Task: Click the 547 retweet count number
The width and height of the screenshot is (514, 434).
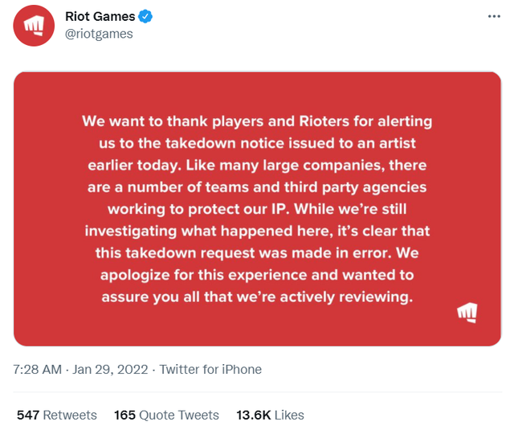Action: 27,415
